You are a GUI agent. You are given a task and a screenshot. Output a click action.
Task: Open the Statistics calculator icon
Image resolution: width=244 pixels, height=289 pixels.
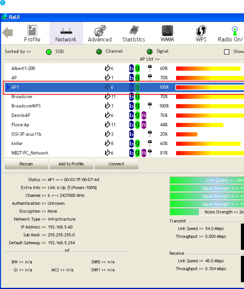tap(134, 31)
